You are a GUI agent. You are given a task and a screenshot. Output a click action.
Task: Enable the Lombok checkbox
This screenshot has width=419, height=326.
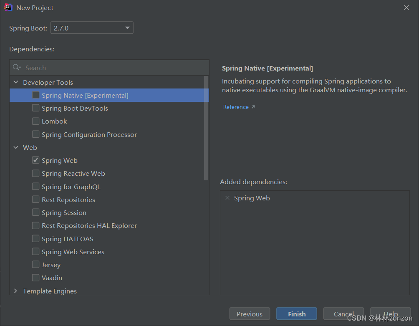click(35, 121)
